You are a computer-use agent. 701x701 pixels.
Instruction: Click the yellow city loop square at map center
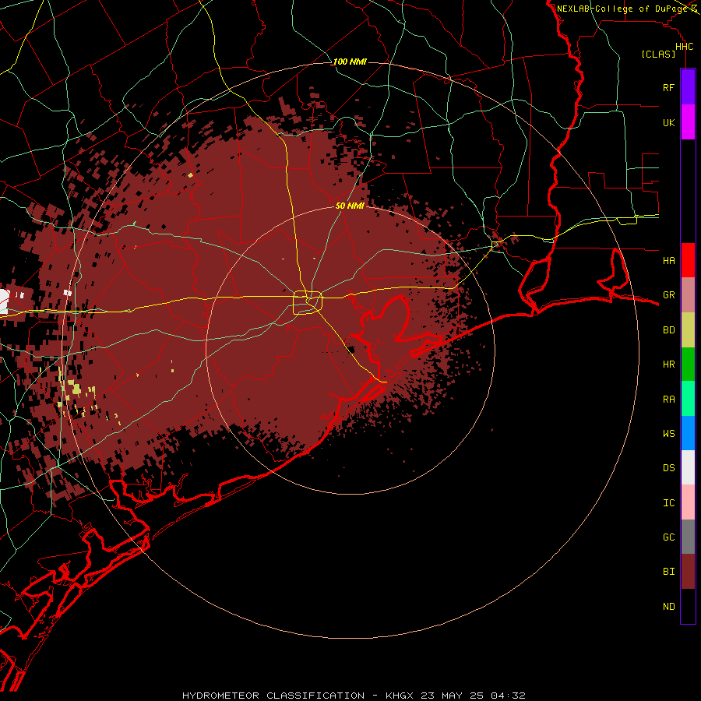click(x=308, y=302)
